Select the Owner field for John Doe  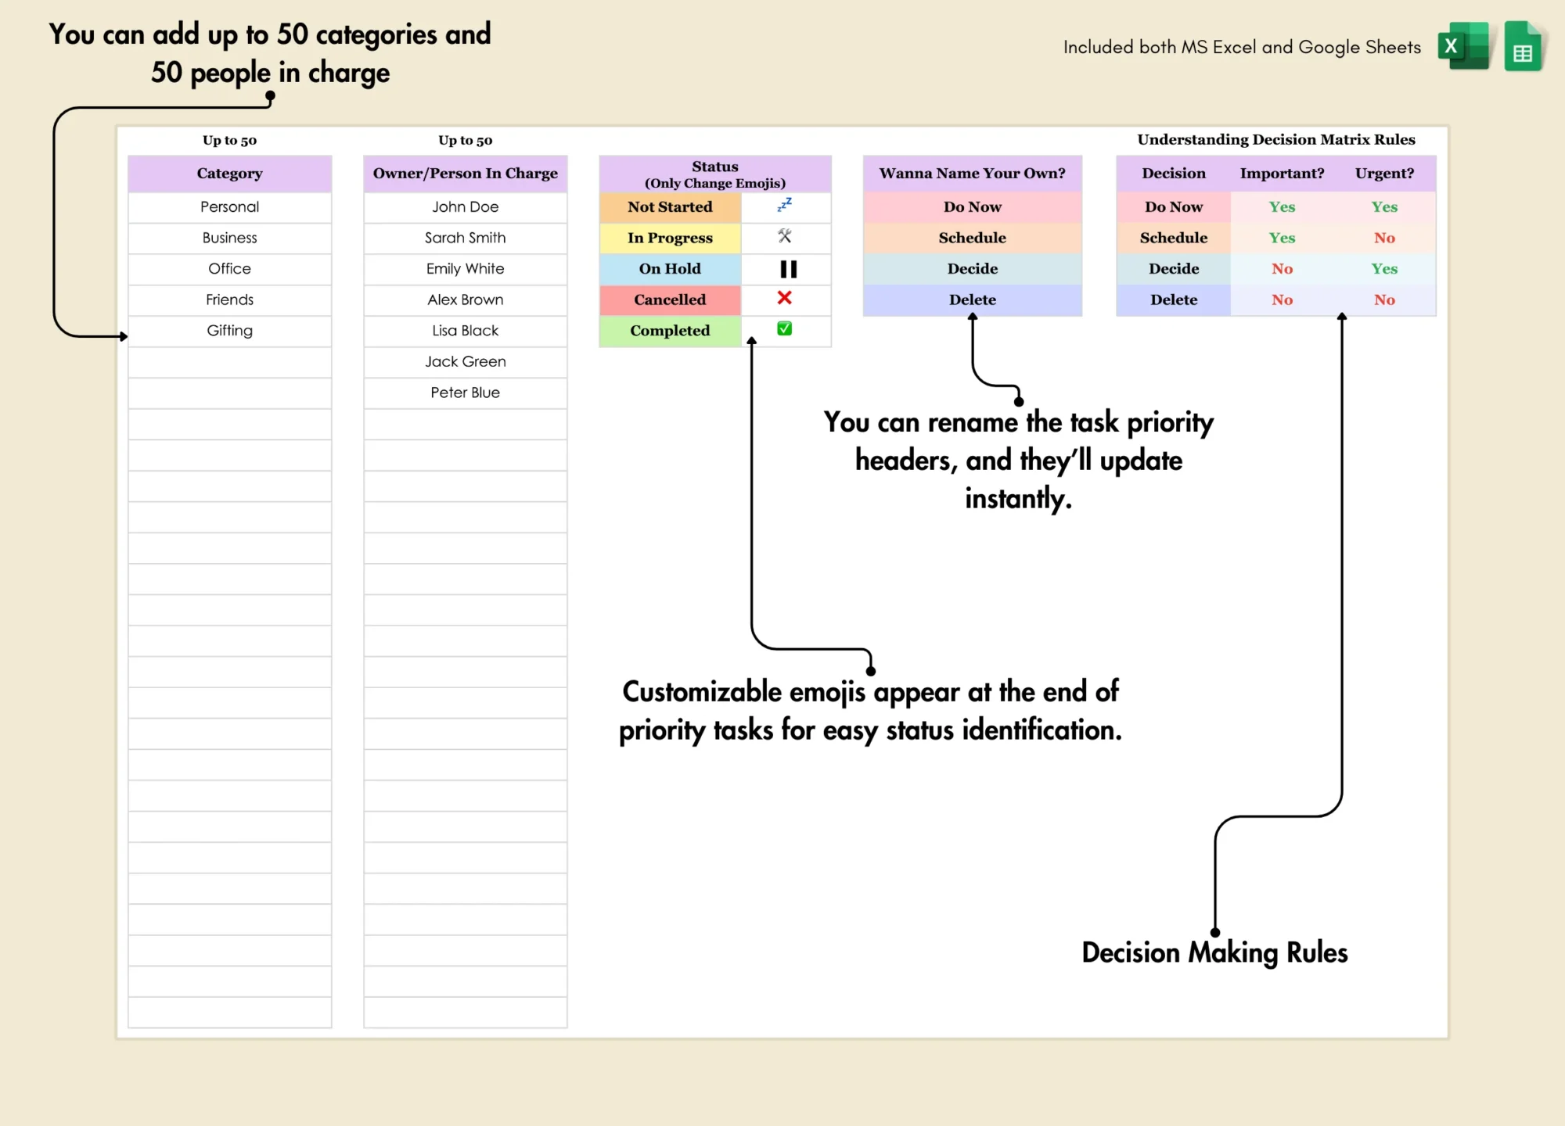[466, 204]
